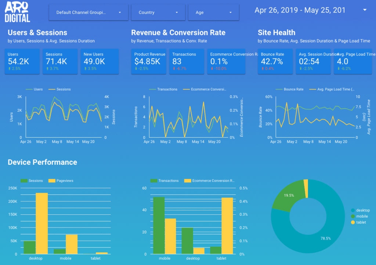Click the mobile Transactions green bar
The width and height of the screenshot is (376, 265).
tap(159, 225)
